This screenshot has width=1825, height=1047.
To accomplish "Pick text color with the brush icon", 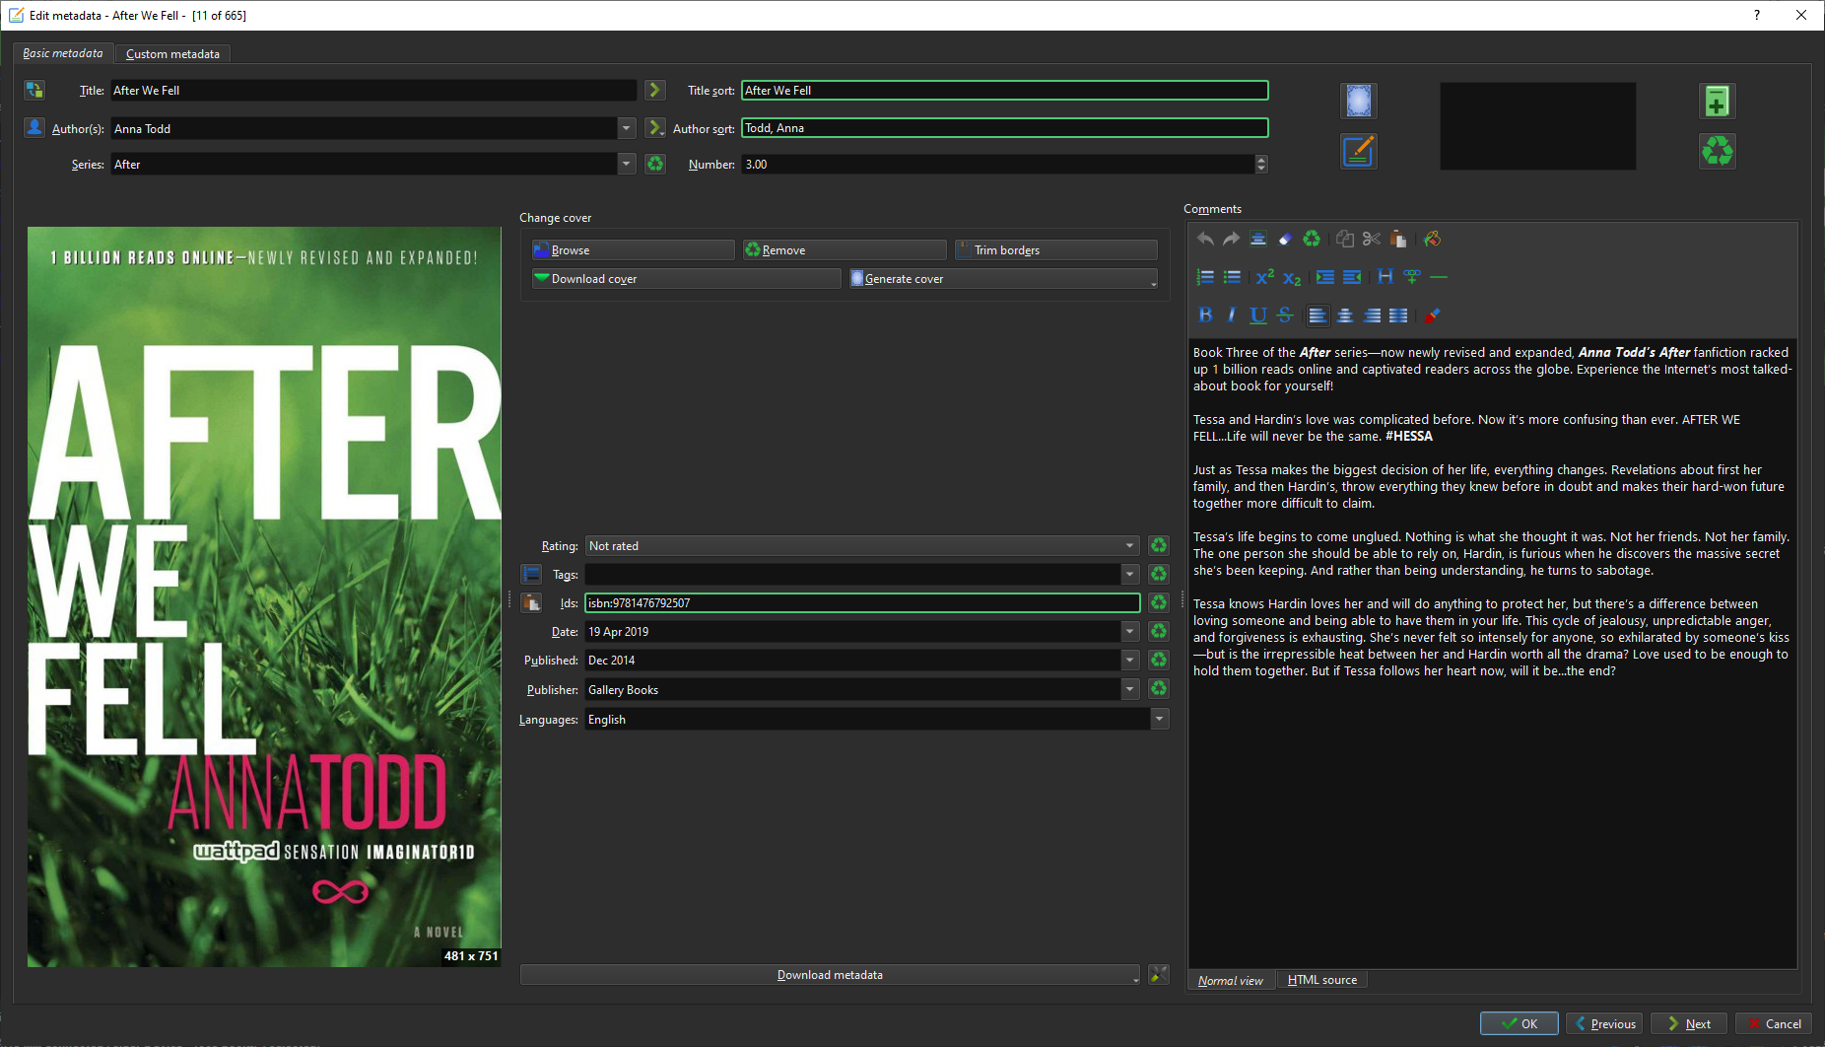I will (1432, 315).
